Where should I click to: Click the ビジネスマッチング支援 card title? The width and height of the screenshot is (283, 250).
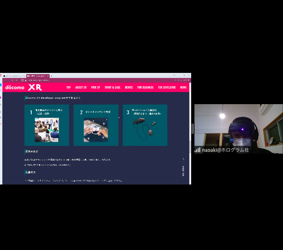(98, 112)
